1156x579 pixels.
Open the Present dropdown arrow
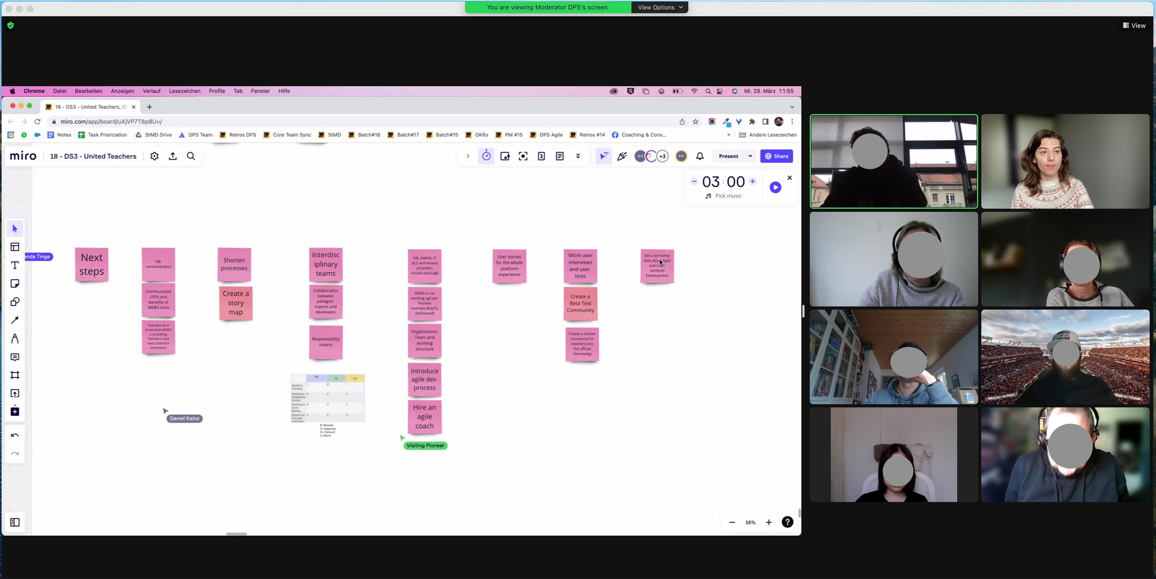(750, 156)
